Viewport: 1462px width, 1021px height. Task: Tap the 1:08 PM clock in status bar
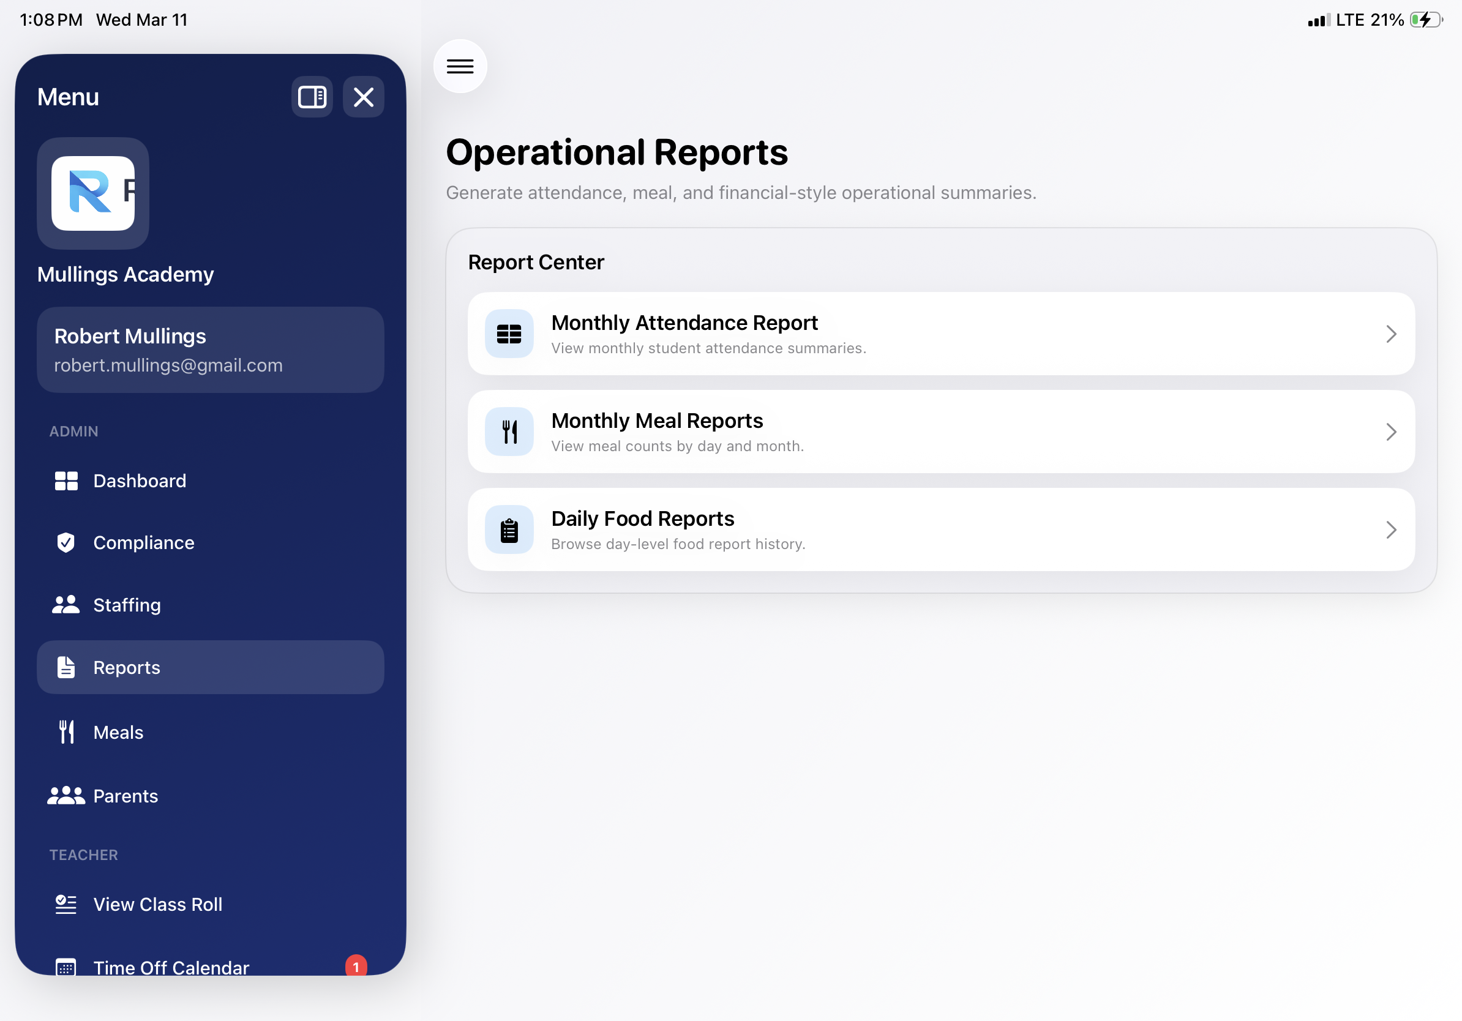point(51,20)
